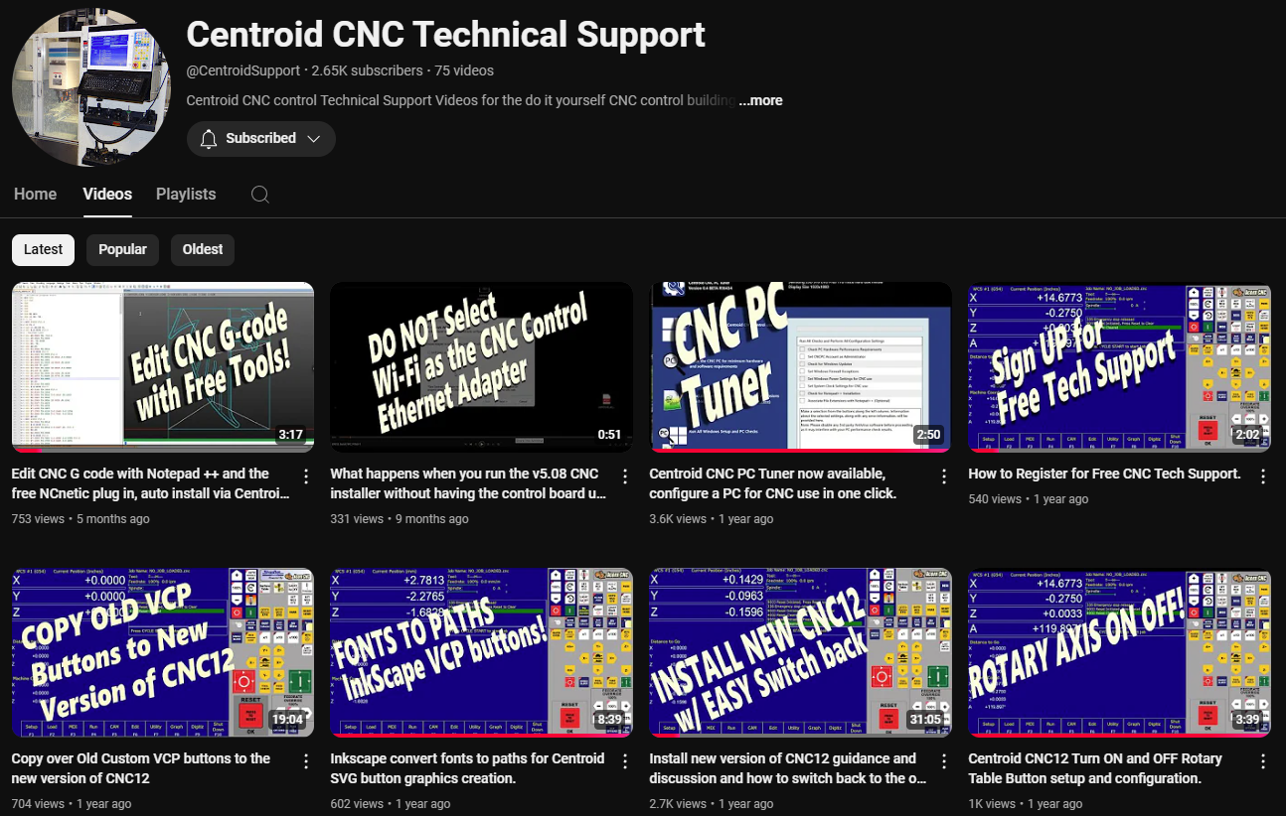Open INSTALL NEW CNC12 thumbnail
The width and height of the screenshot is (1286, 816).
(x=800, y=652)
